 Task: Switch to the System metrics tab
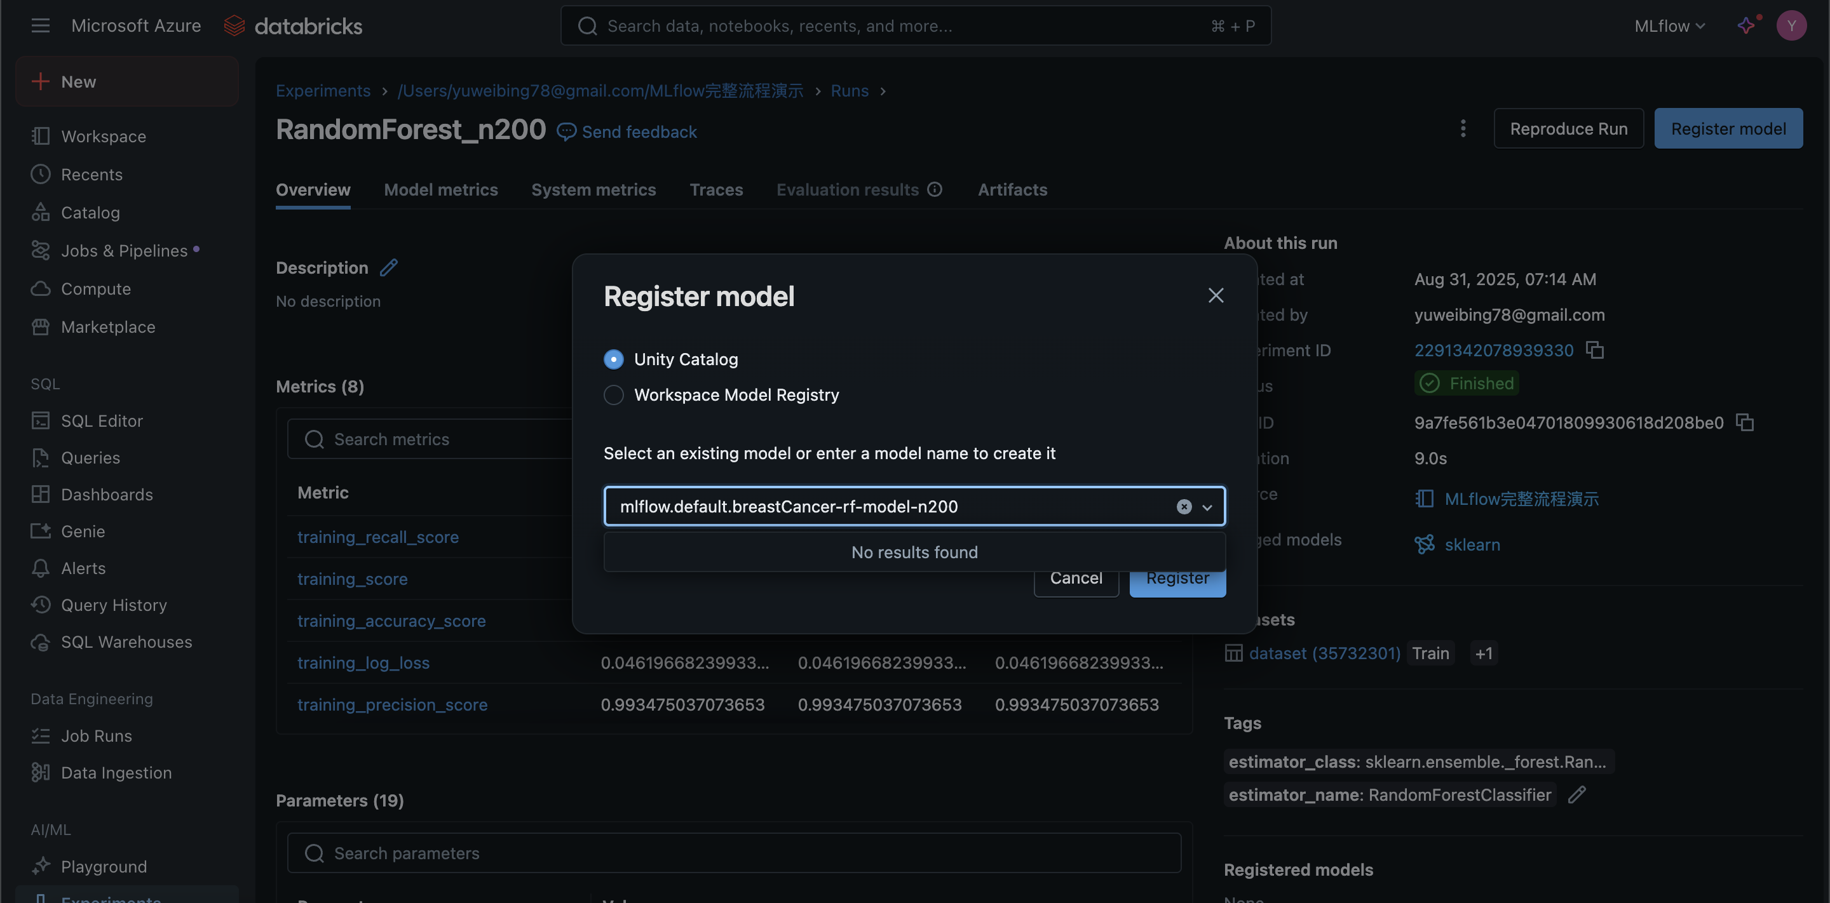pyautogui.click(x=594, y=189)
